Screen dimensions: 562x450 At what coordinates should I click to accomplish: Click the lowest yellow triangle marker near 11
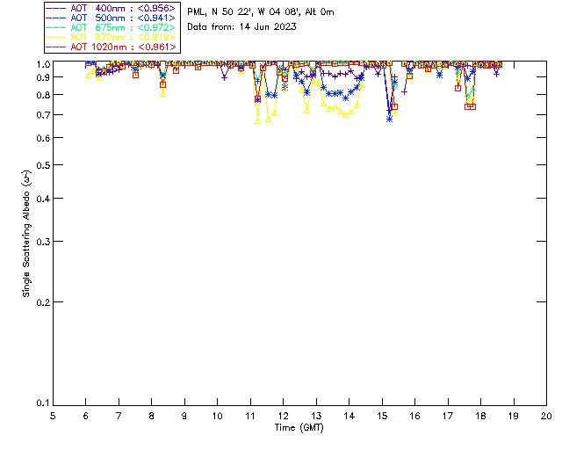click(257, 121)
